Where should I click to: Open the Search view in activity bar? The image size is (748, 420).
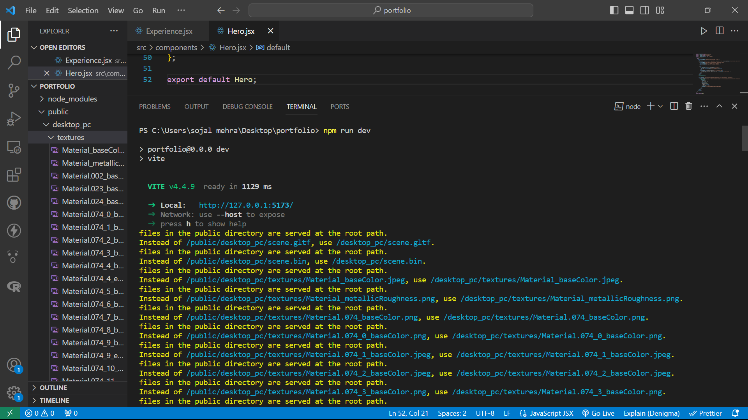pyautogui.click(x=14, y=62)
